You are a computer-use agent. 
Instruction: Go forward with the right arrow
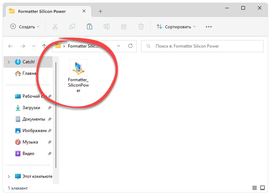point(23,46)
